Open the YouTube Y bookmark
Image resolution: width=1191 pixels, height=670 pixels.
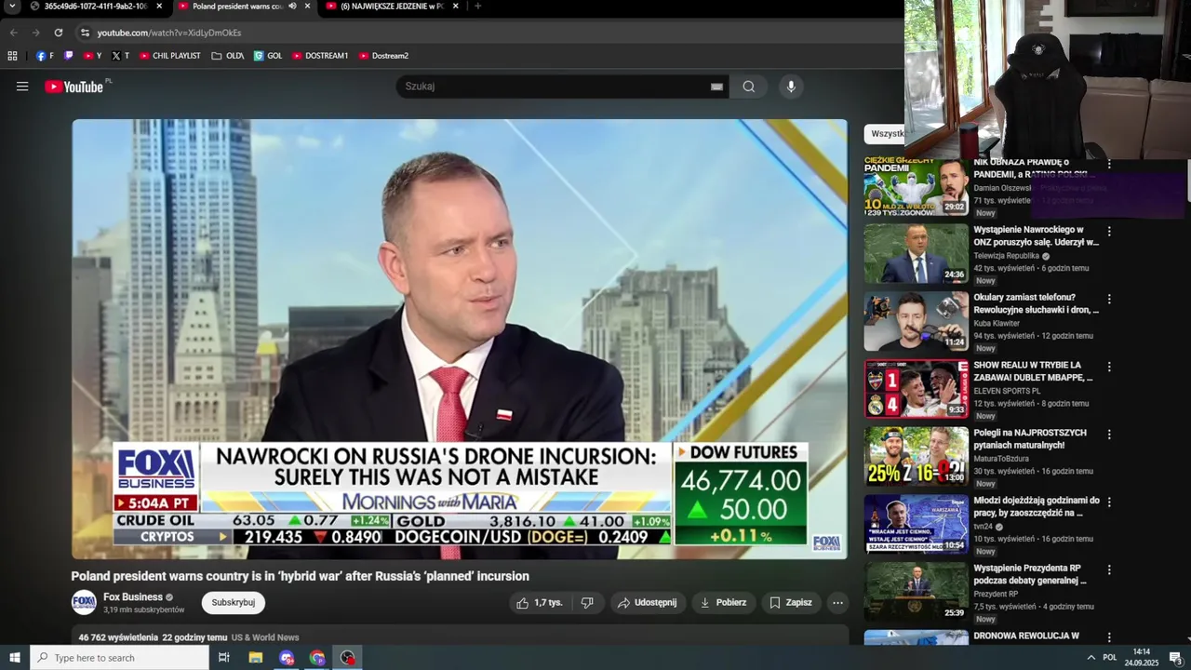tap(92, 56)
